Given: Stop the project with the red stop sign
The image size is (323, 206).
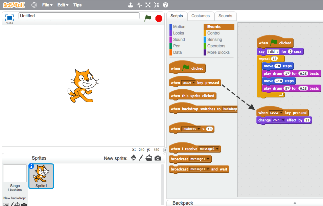Looking at the screenshot, I should 159,18.
